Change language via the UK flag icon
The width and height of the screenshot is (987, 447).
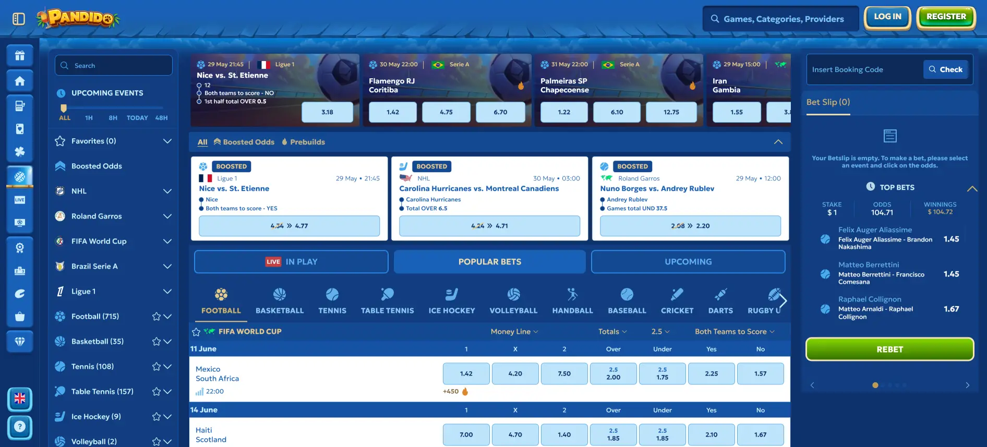click(20, 399)
